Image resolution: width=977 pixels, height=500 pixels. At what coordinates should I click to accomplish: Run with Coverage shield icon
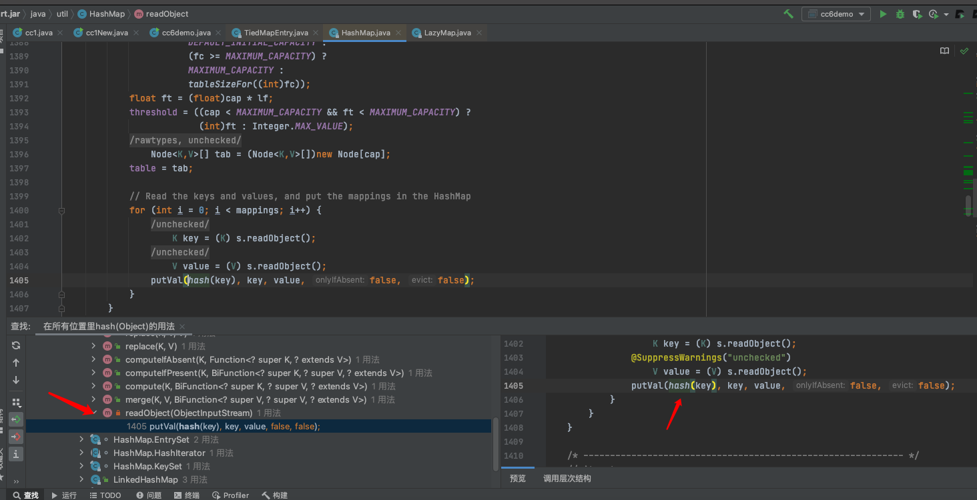click(917, 14)
